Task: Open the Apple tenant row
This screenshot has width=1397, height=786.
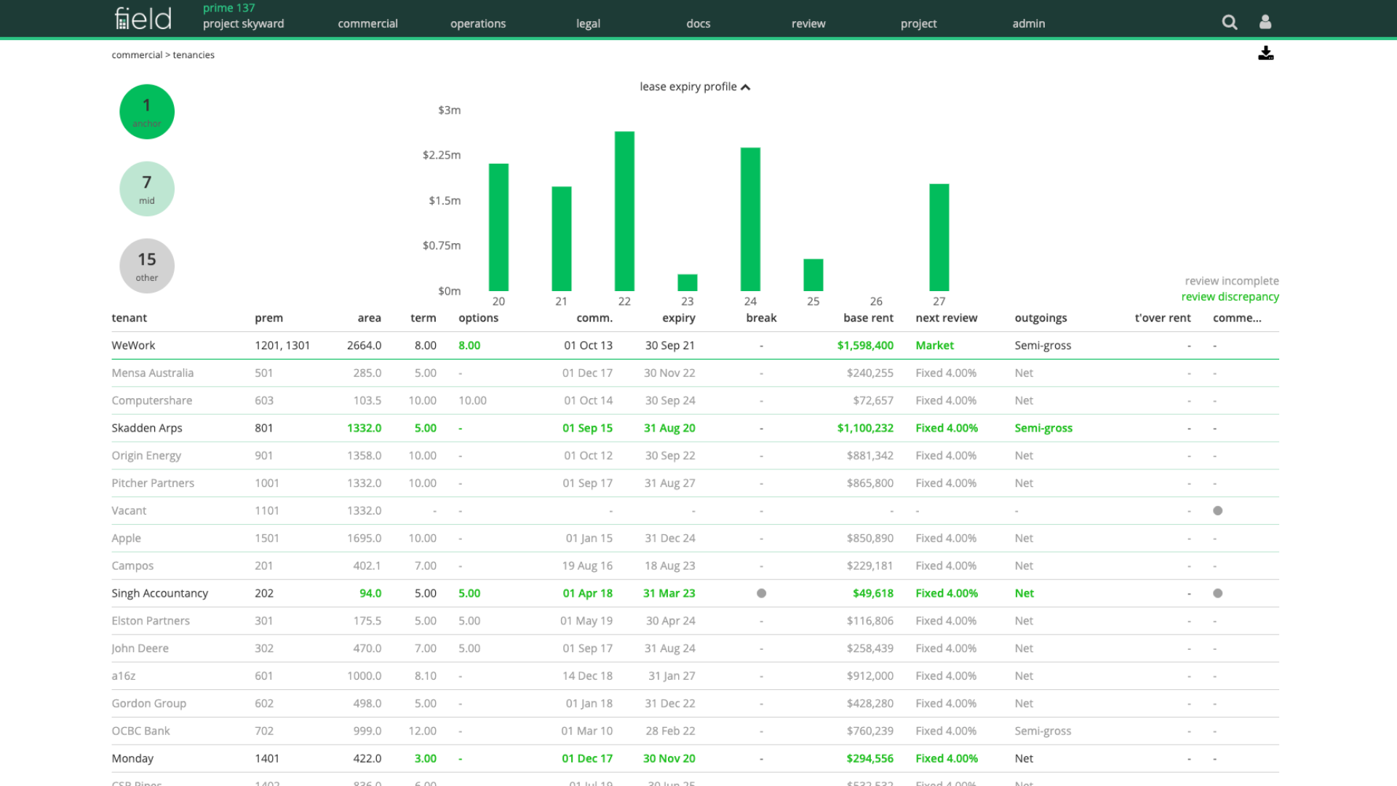Action: point(695,539)
